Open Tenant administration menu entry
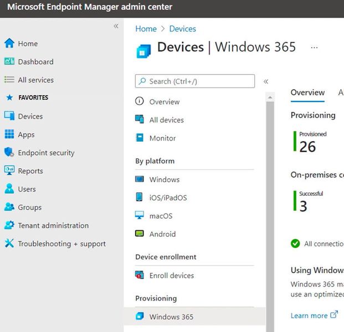 pos(53,226)
